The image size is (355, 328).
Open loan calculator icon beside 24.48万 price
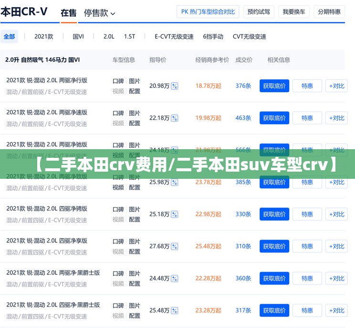click(x=174, y=278)
